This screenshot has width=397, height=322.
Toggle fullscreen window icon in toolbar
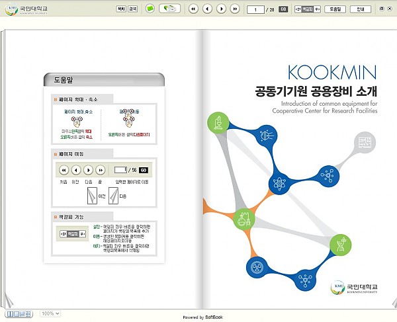[382, 9]
